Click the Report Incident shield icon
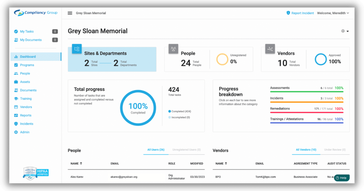This screenshot has width=364, height=191. [288, 13]
